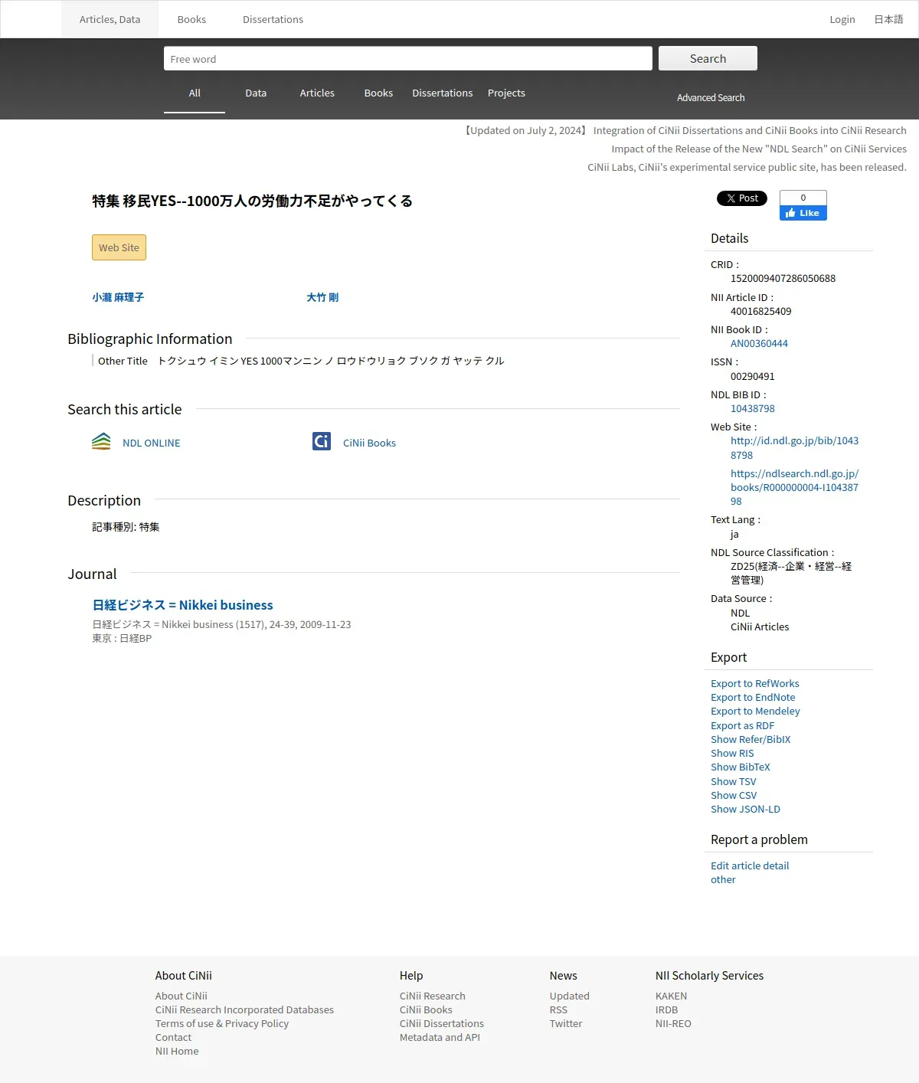Click Edit article detail
This screenshot has width=919, height=1083.
750,866
